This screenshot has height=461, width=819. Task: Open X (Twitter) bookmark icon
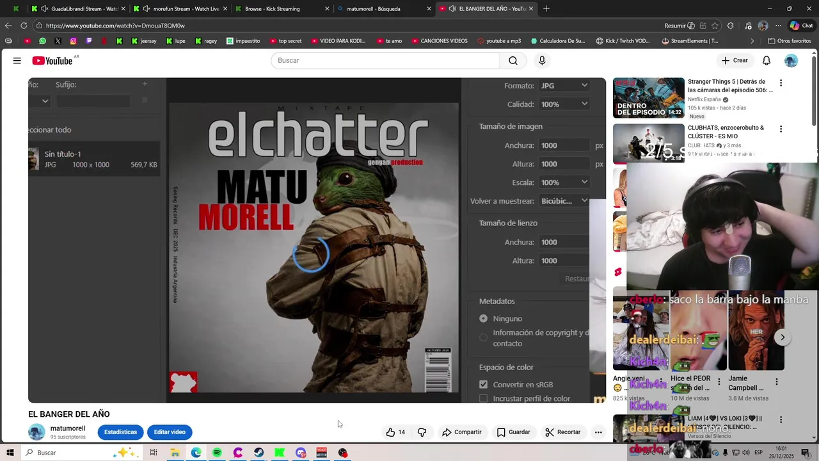tap(58, 41)
